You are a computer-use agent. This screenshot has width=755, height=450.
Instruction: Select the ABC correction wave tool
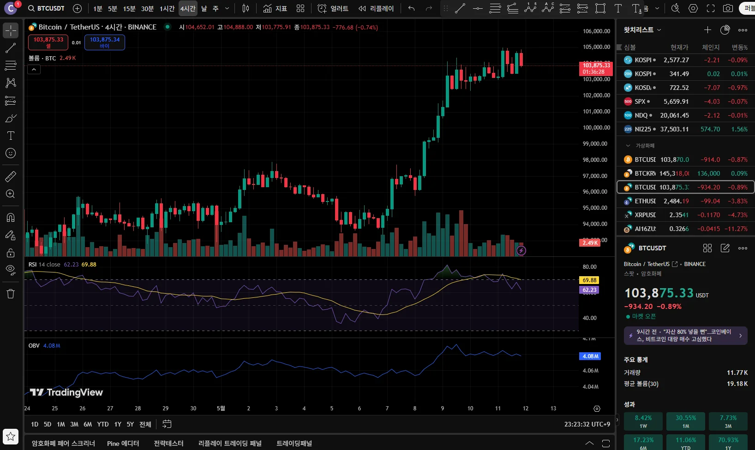548,8
